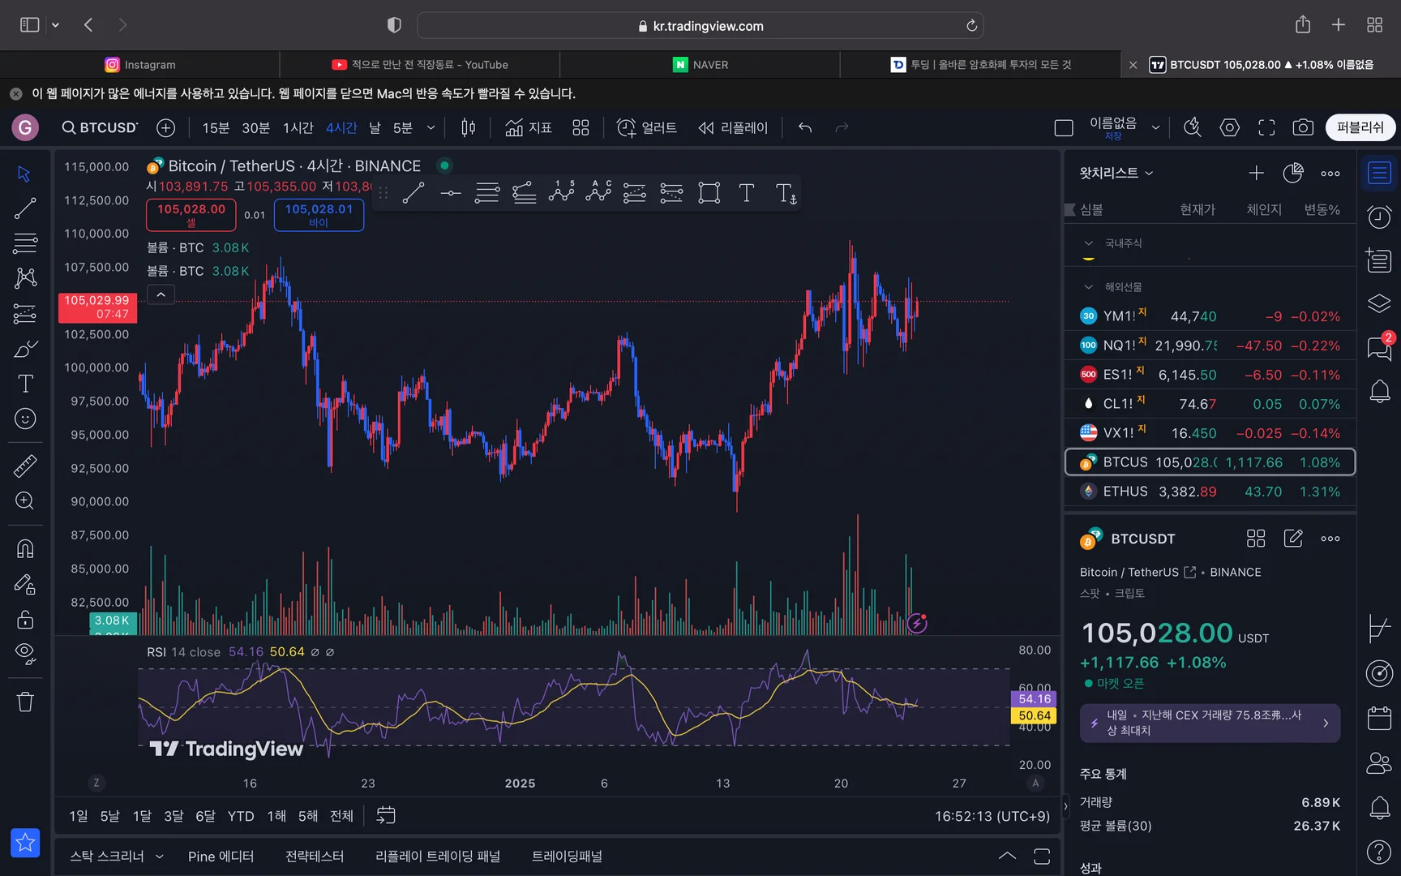
Task: Switch to the NAVER browser tab
Action: coord(700,65)
